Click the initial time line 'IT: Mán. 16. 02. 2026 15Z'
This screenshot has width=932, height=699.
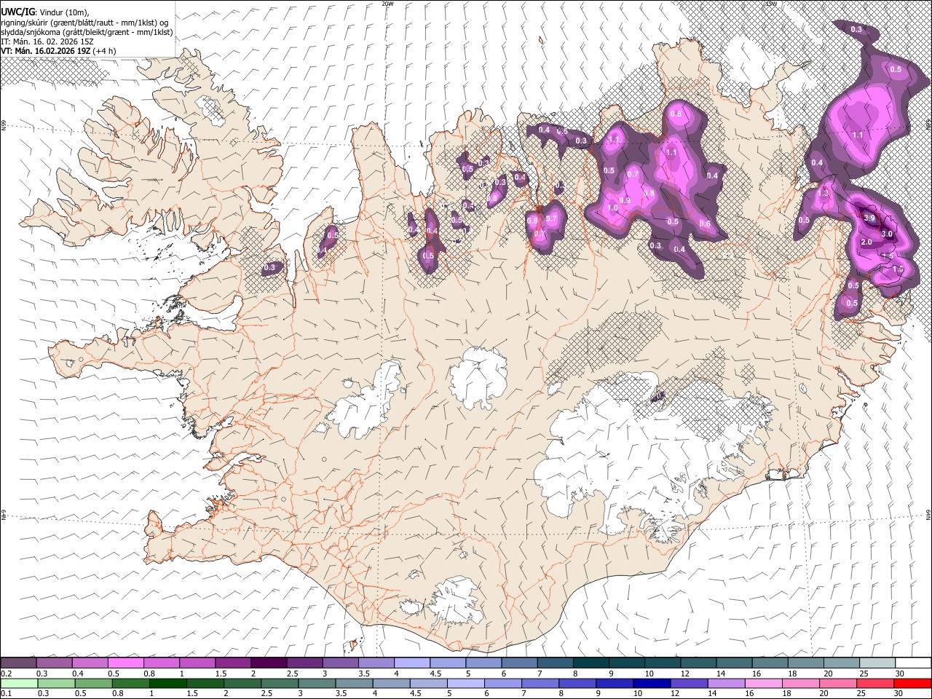click(x=47, y=42)
